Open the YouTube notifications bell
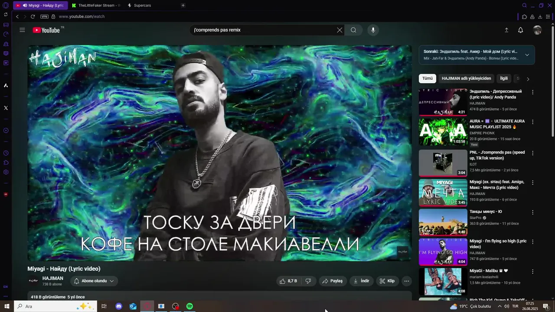Screen dimensions: 555x312 tap(520, 30)
